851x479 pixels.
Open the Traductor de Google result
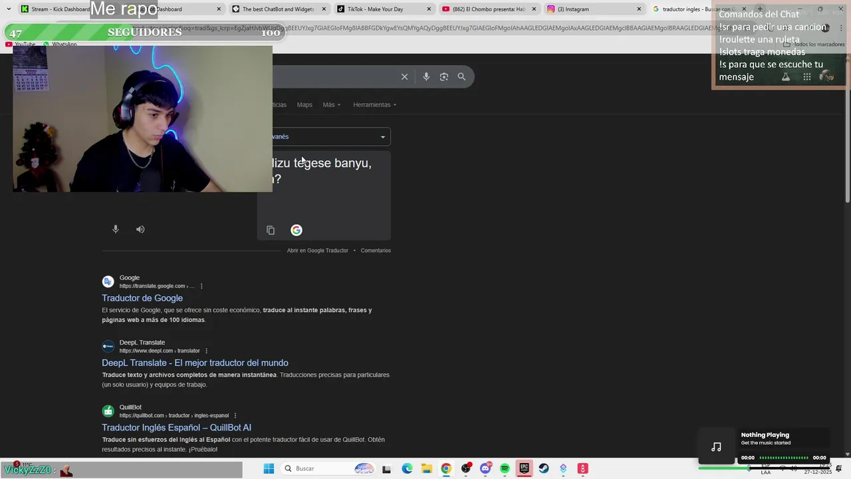(x=142, y=298)
